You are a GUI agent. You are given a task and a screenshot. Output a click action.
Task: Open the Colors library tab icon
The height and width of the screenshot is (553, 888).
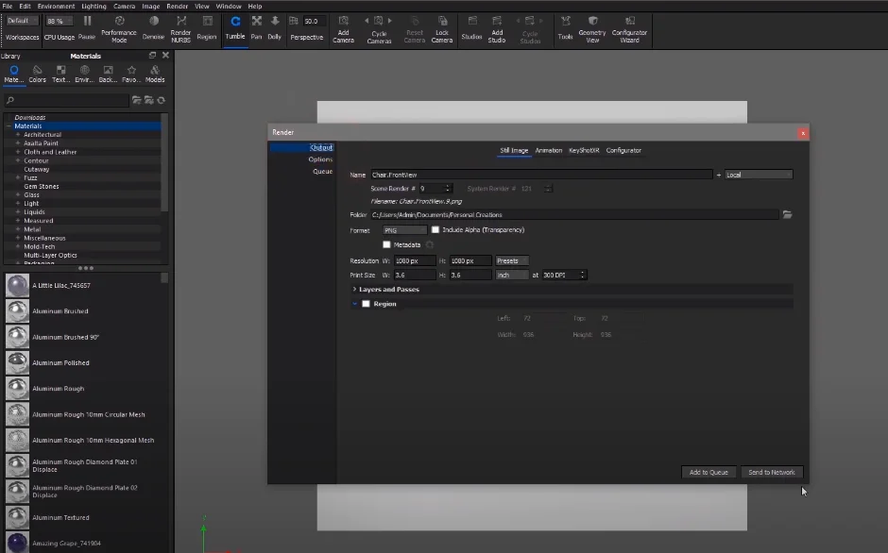click(38, 70)
